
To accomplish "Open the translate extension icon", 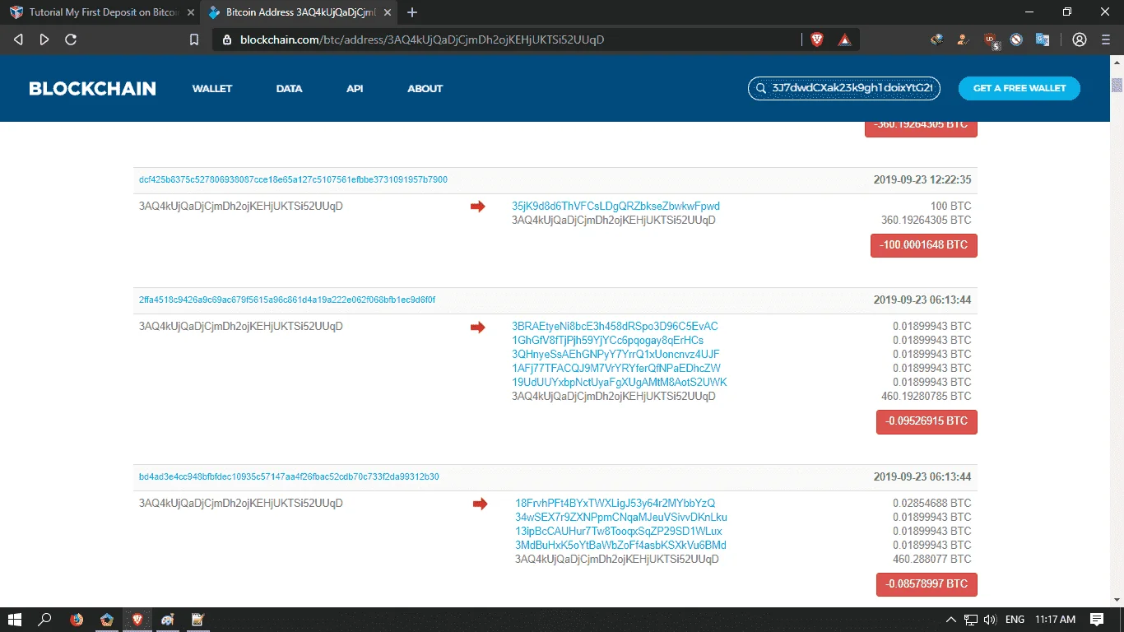I will click(1043, 39).
